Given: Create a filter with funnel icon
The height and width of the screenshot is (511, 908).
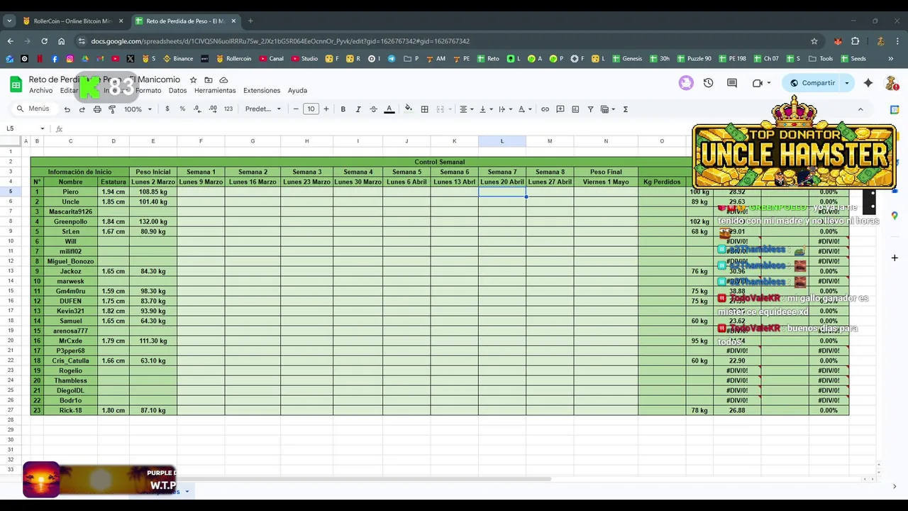Looking at the screenshot, I should (x=590, y=109).
